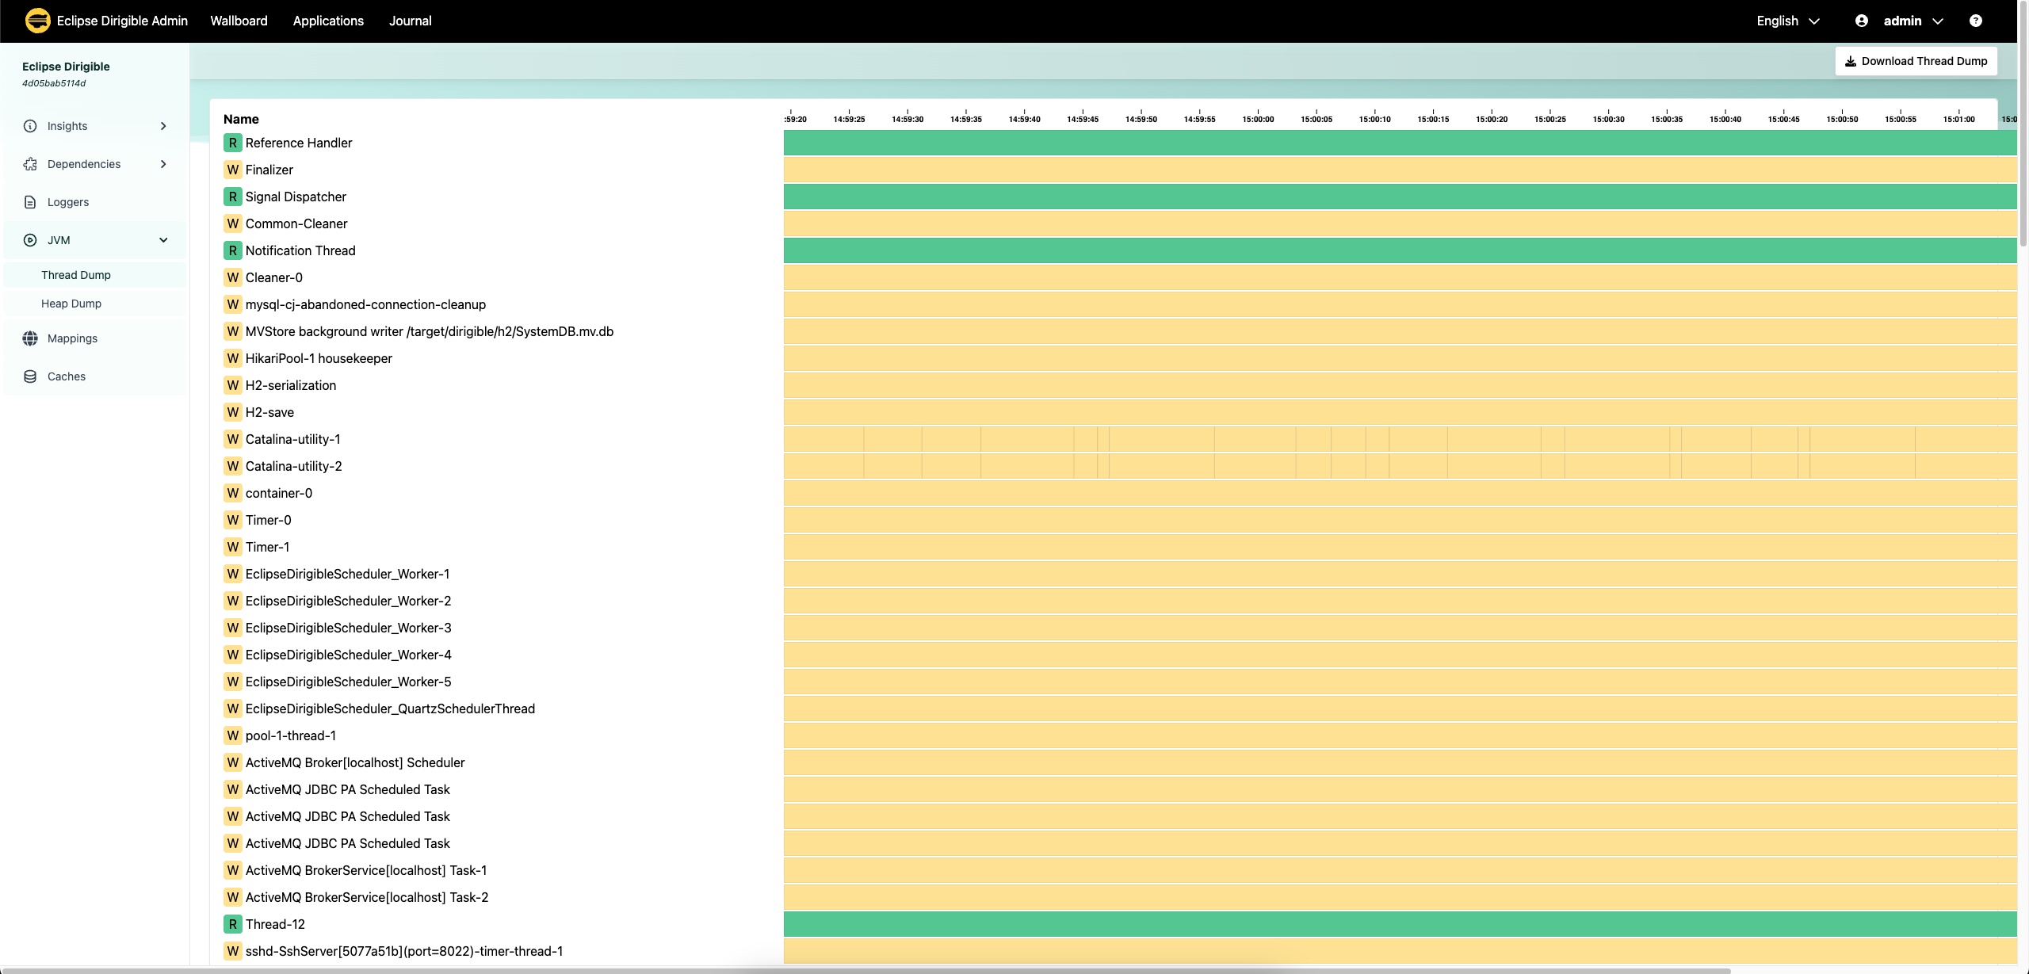Select the EclipseDirigibleScheduler_Worker-1 thread name
Viewport: 2029px width, 974px height.
pyautogui.click(x=347, y=574)
